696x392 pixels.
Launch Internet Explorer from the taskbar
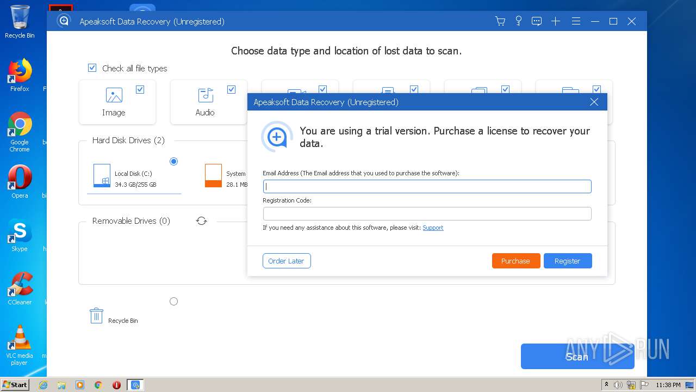pyautogui.click(x=43, y=385)
